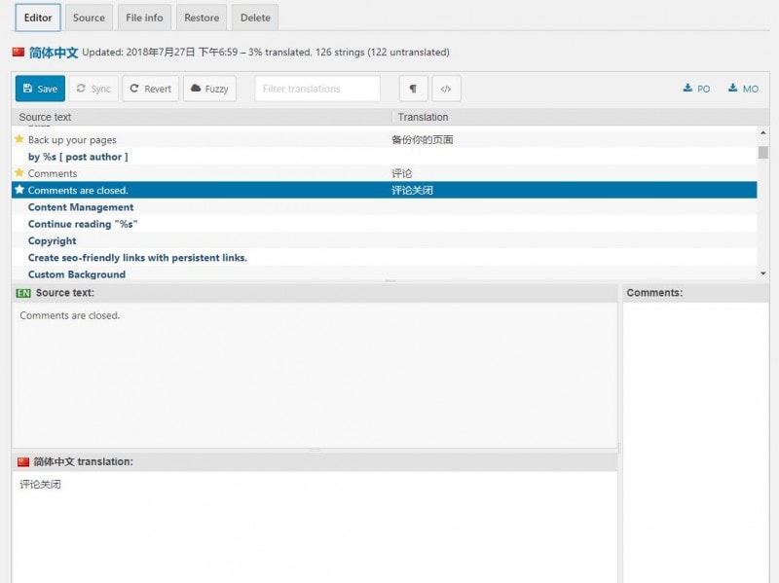Open the File info tab
The width and height of the screenshot is (779, 583).
pyautogui.click(x=145, y=18)
